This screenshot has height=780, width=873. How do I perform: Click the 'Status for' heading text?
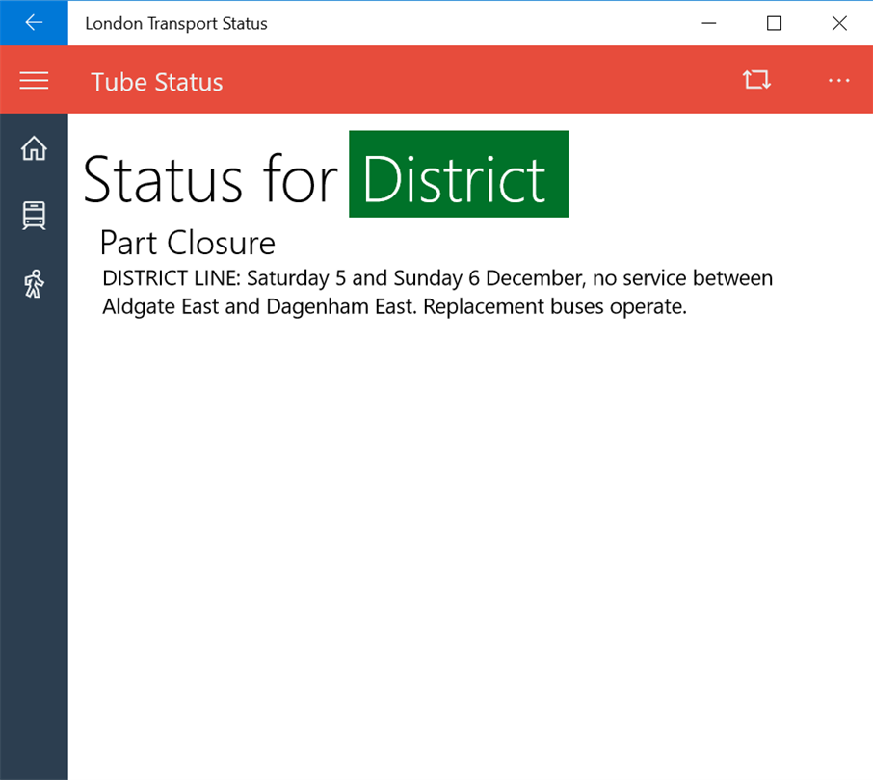click(210, 179)
